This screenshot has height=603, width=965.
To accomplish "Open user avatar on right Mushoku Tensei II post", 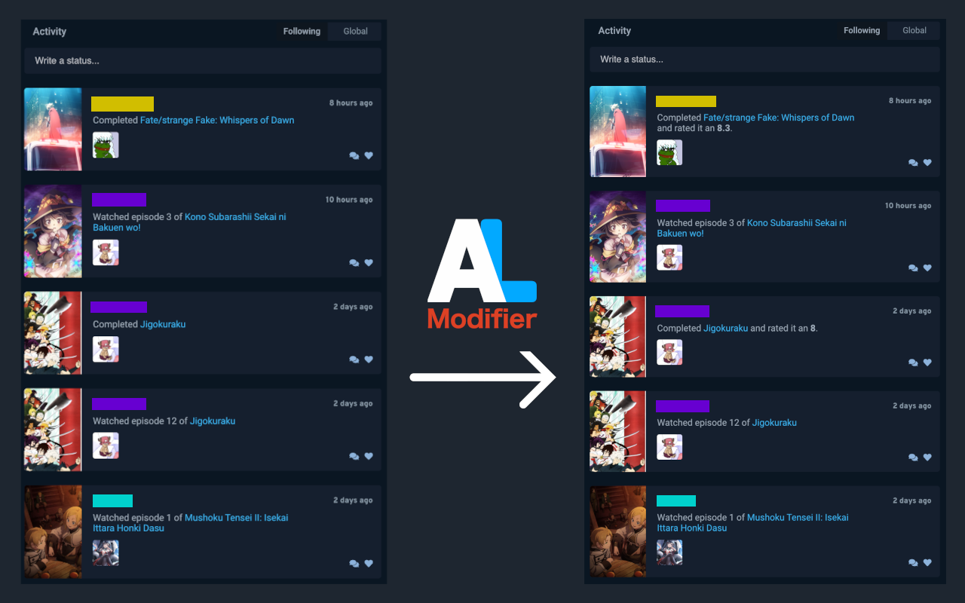I will click(669, 552).
